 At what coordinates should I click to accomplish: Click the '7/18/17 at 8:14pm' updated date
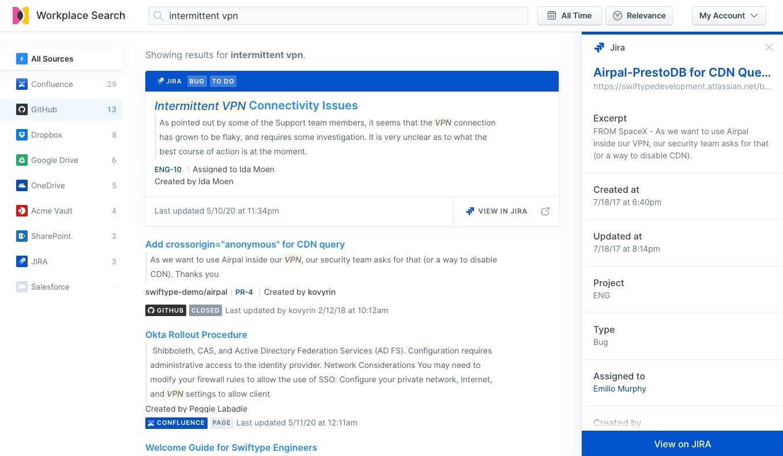pyautogui.click(x=627, y=249)
